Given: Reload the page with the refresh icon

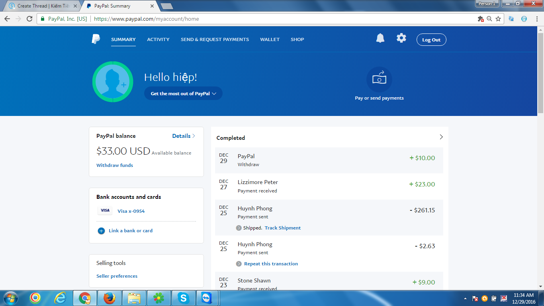Looking at the screenshot, I should (29, 19).
